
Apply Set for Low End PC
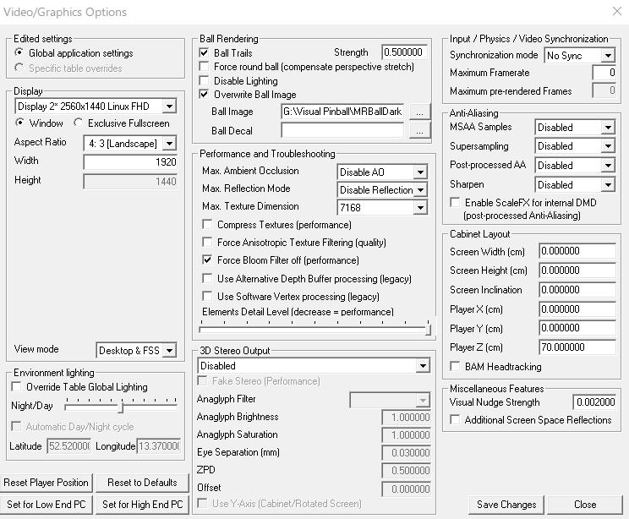[x=46, y=505]
